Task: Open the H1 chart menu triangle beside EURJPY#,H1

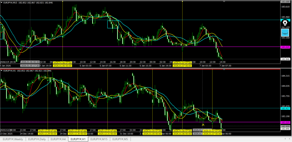Action: click(2, 70)
